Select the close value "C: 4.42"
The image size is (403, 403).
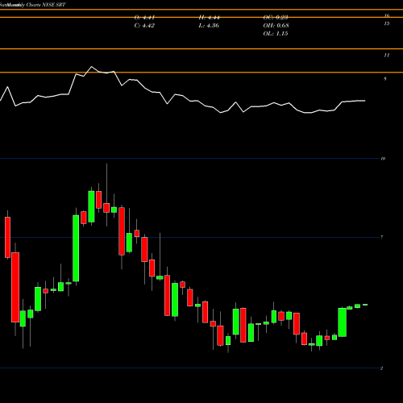144,26
